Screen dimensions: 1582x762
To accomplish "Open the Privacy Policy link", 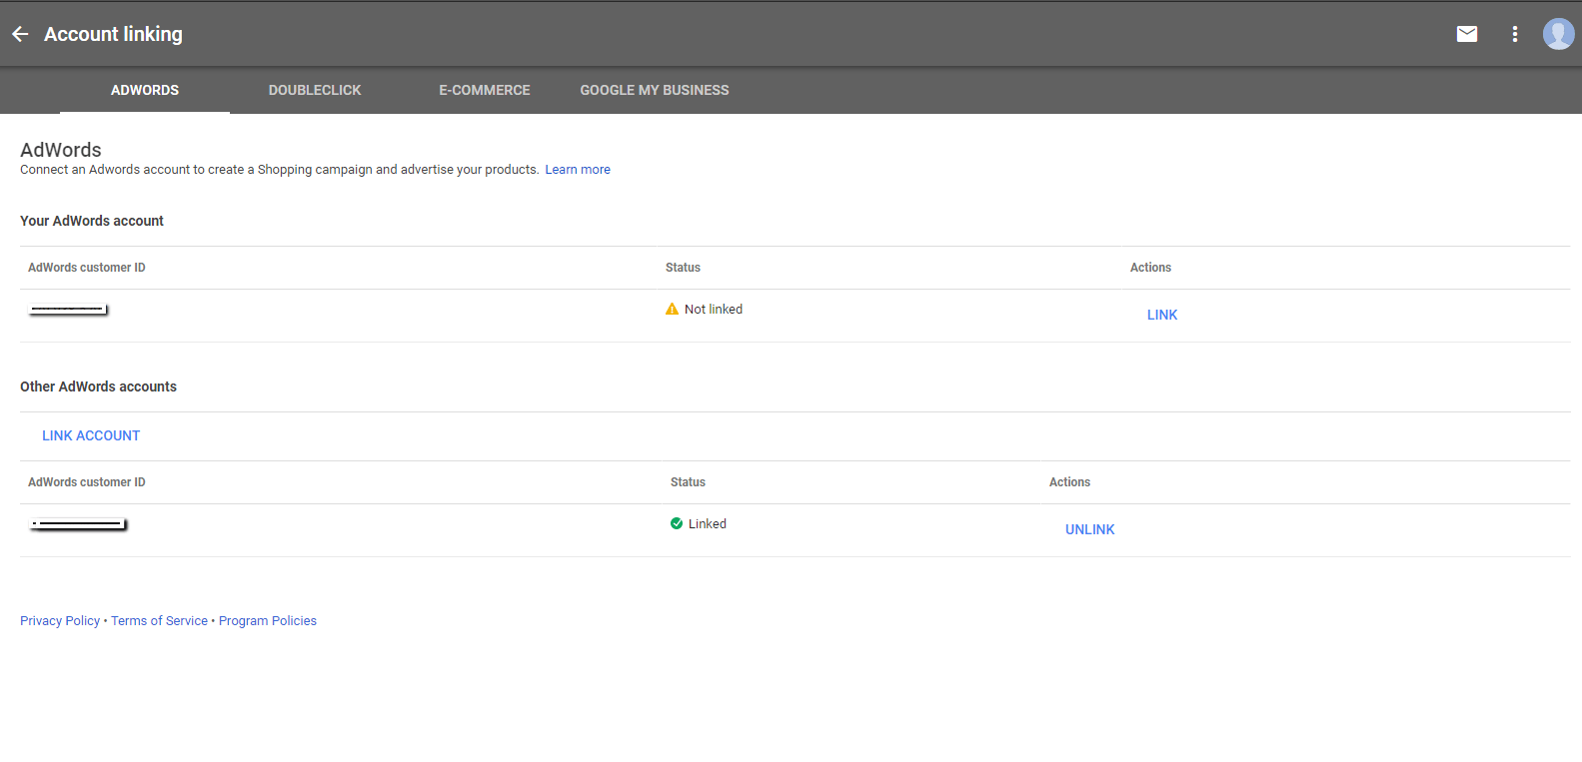I will tap(60, 620).
